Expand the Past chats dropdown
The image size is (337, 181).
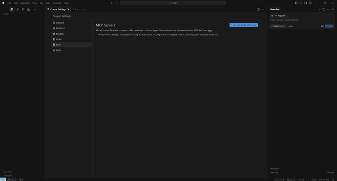click(x=275, y=169)
